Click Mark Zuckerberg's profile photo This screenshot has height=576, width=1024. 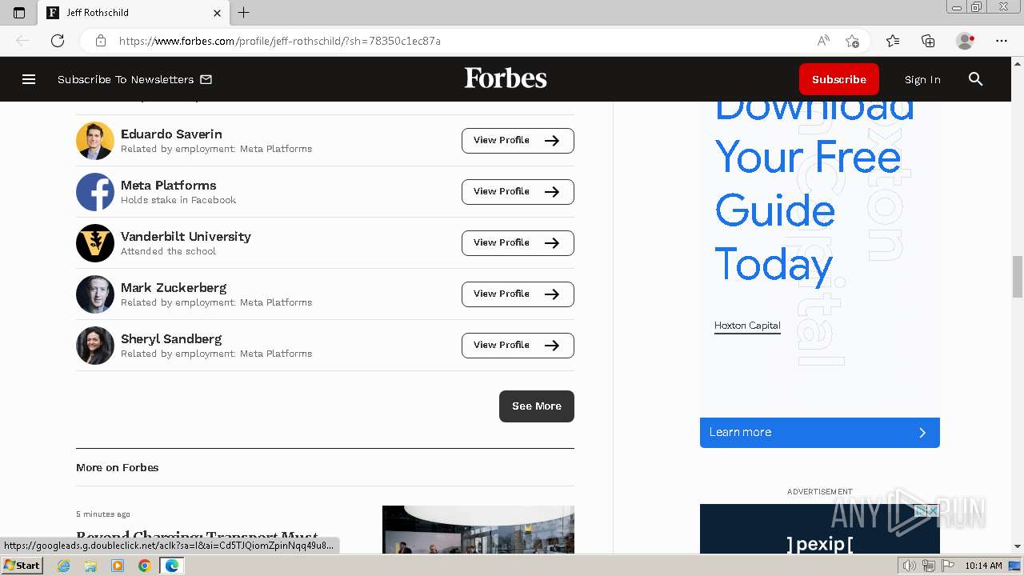[x=95, y=294]
